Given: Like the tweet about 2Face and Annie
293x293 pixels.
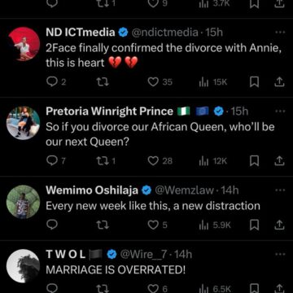Looking at the screenshot, I should point(160,82).
